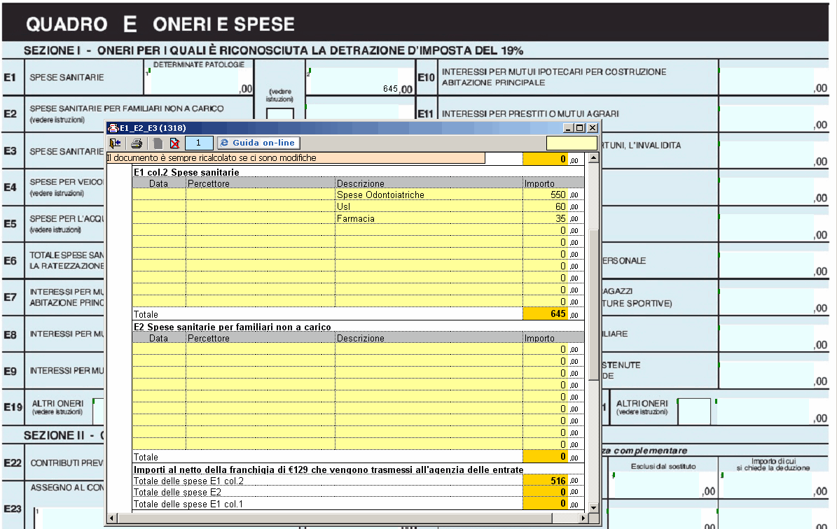Click the Data cell in the Spese Odontoiatriche row
This screenshot has height=529, width=837.
click(x=159, y=195)
